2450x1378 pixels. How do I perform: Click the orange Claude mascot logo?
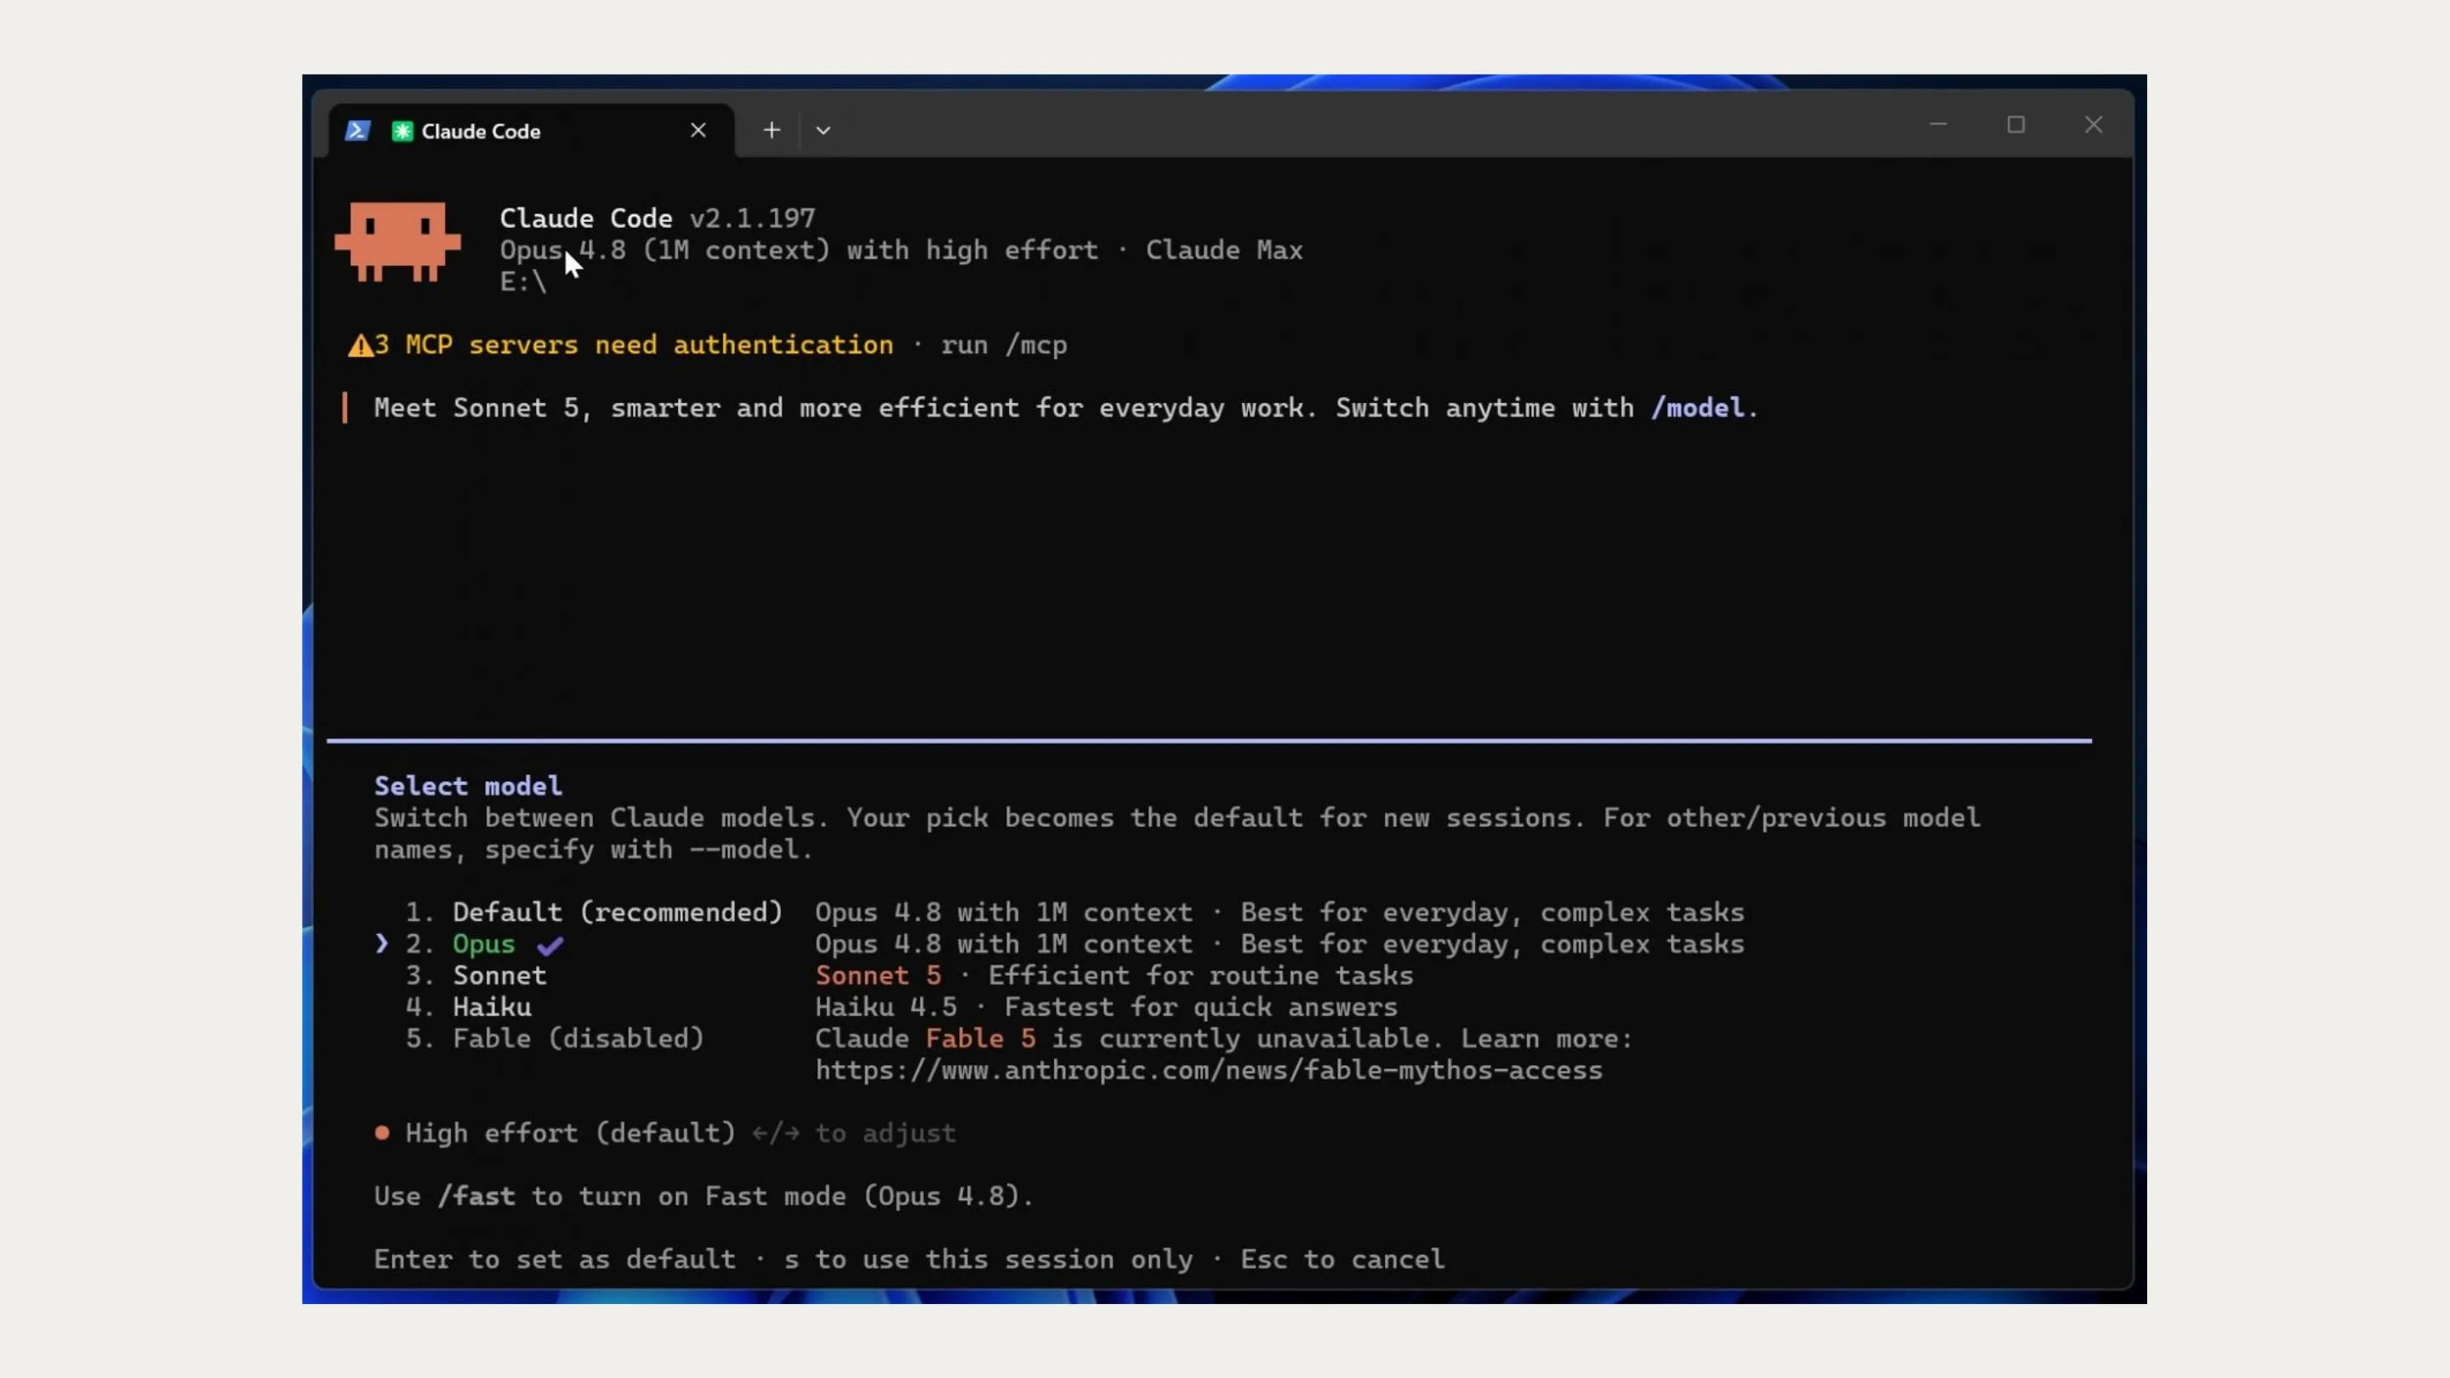click(x=397, y=242)
